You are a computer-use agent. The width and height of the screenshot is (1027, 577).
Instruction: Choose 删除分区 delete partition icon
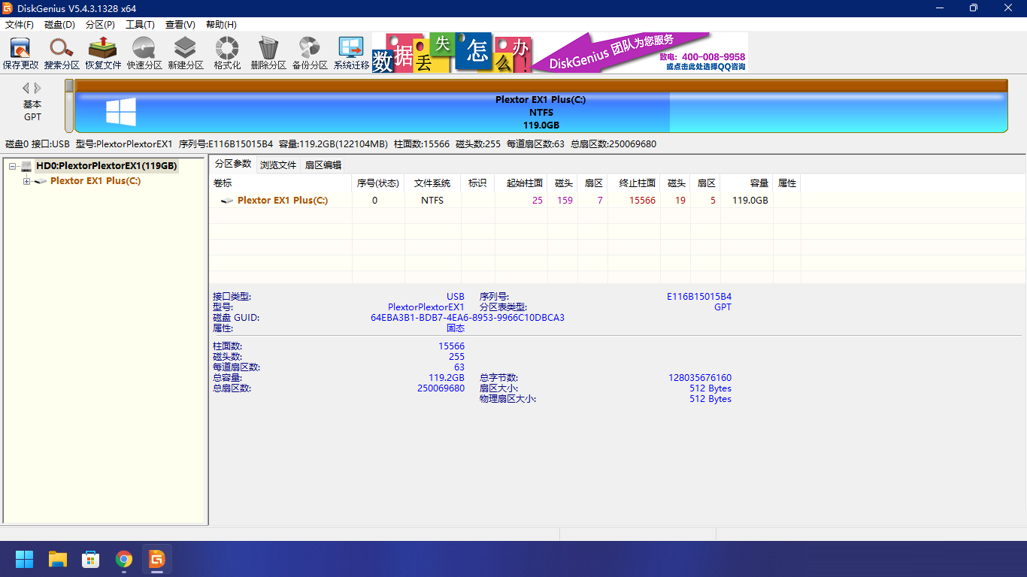[268, 53]
